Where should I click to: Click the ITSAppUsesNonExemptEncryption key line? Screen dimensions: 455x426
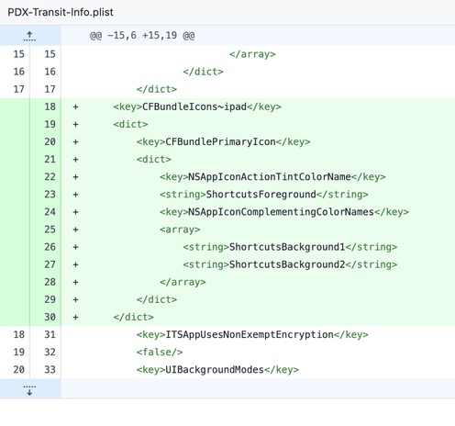(252, 334)
